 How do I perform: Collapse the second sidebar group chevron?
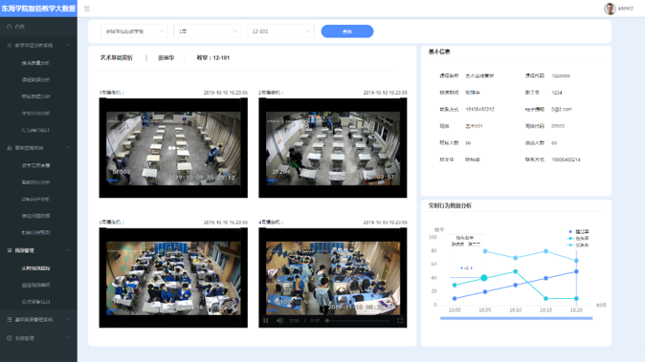tap(68, 148)
